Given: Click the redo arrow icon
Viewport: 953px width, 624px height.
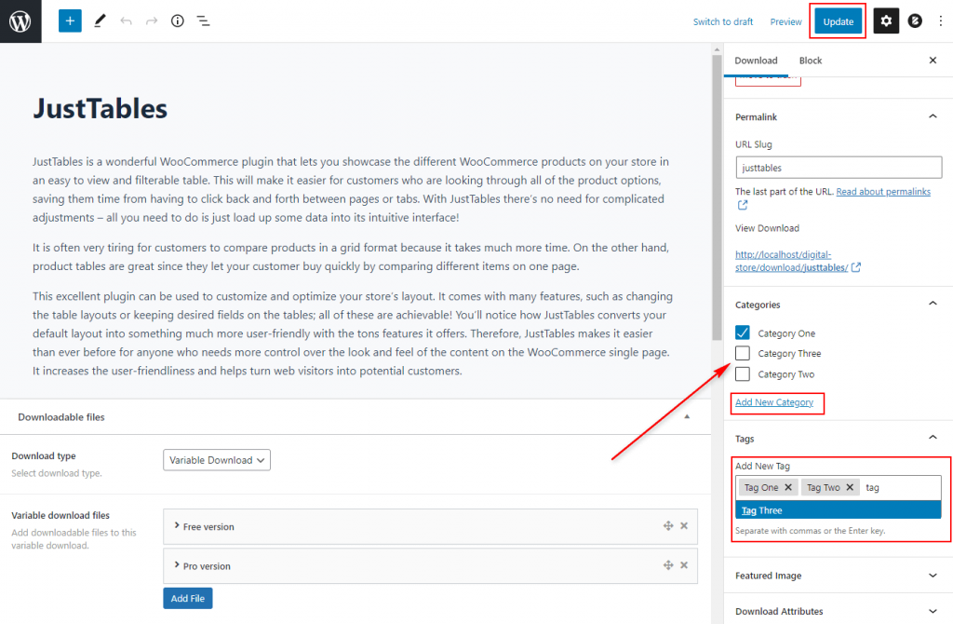Looking at the screenshot, I should (152, 21).
